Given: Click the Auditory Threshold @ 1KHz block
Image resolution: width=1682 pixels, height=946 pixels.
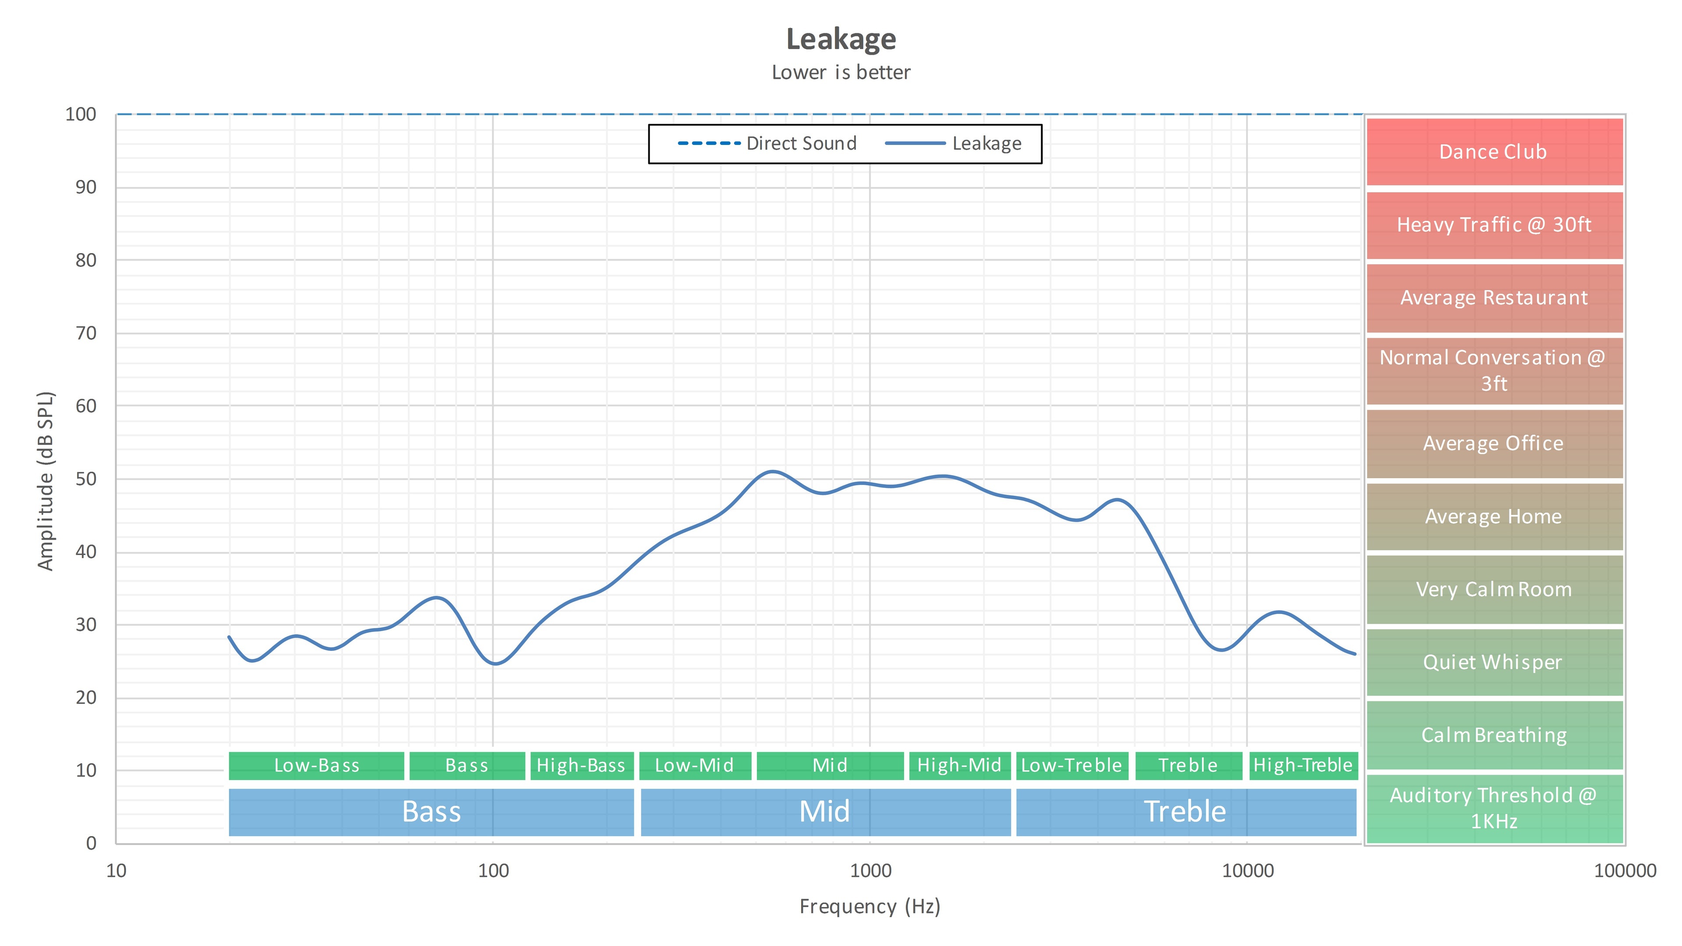Looking at the screenshot, I should 1494,808.
